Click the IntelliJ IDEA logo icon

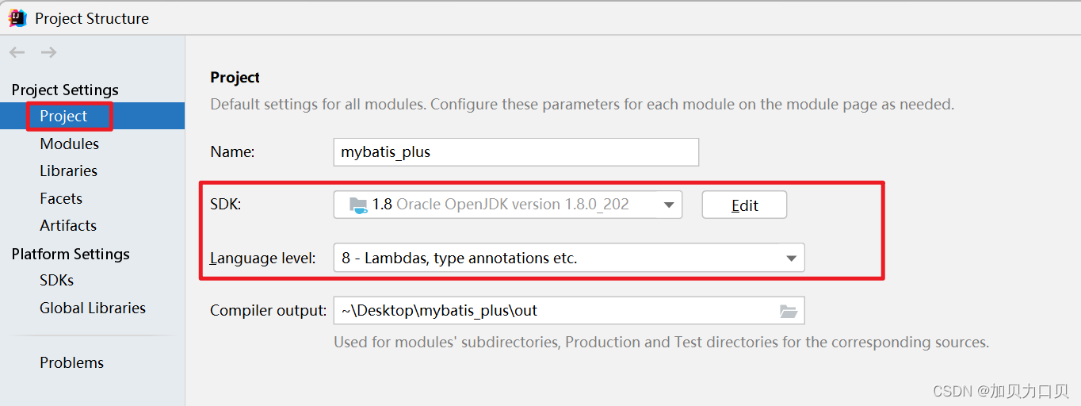click(x=17, y=18)
